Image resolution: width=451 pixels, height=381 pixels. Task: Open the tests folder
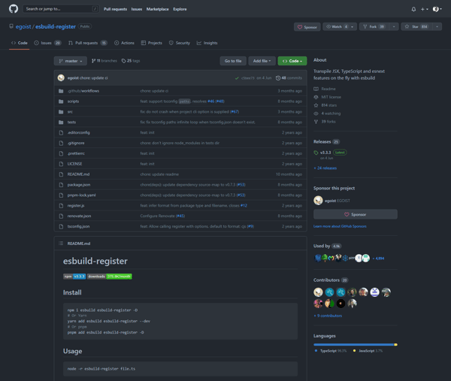[71, 122]
